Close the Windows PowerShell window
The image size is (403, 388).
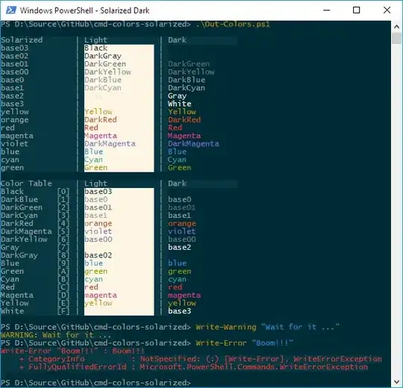387,10
